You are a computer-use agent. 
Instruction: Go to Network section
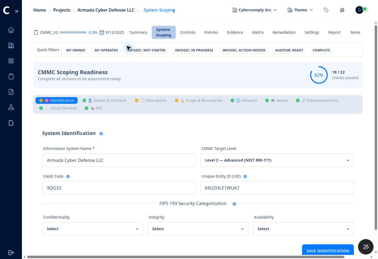click(x=244, y=100)
